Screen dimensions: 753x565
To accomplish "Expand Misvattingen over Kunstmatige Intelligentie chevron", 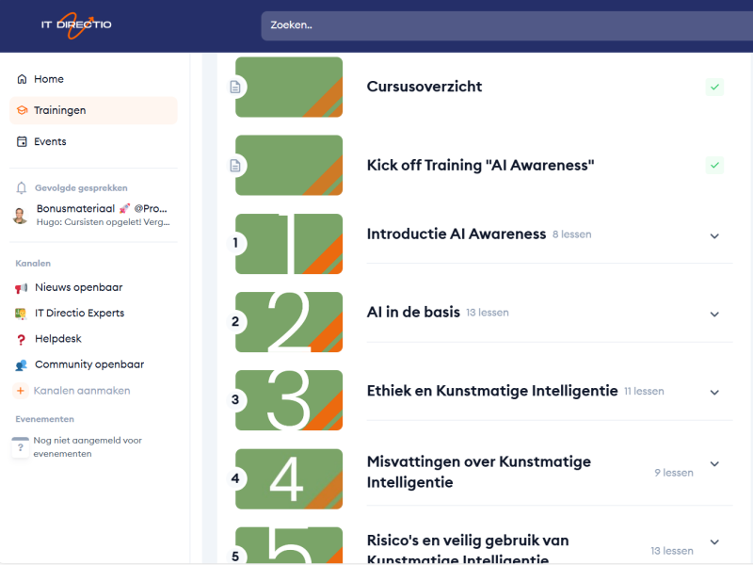I will pyautogui.click(x=714, y=463).
